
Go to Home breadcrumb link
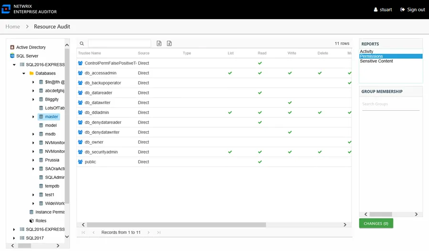pyautogui.click(x=12, y=27)
